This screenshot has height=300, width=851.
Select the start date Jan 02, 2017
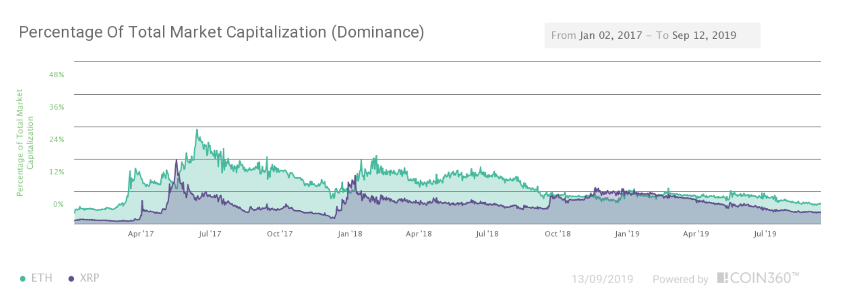pos(611,35)
